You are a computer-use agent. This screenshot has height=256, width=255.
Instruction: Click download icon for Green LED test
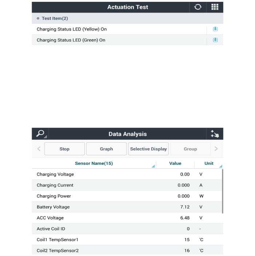(215, 40)
